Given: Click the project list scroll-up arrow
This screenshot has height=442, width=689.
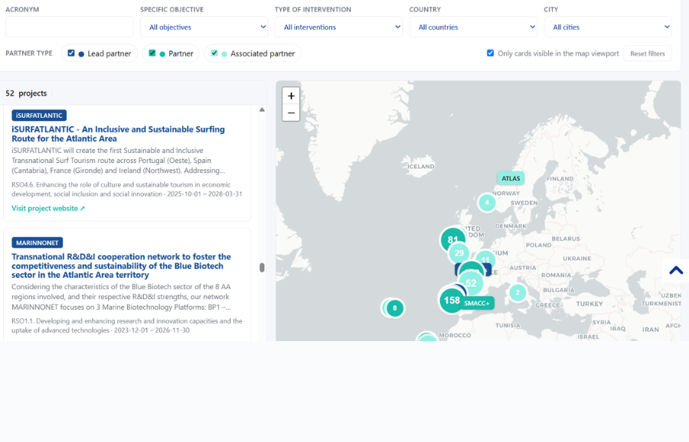Looking at the screenshot, I should pos(262,109).
